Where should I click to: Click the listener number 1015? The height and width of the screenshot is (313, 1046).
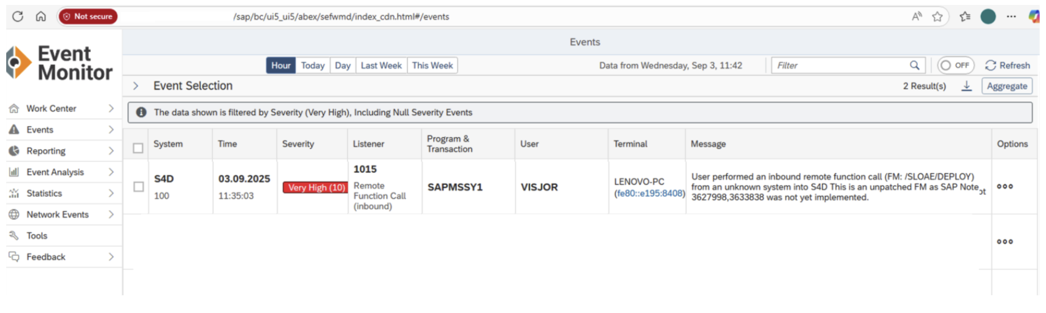365,169
